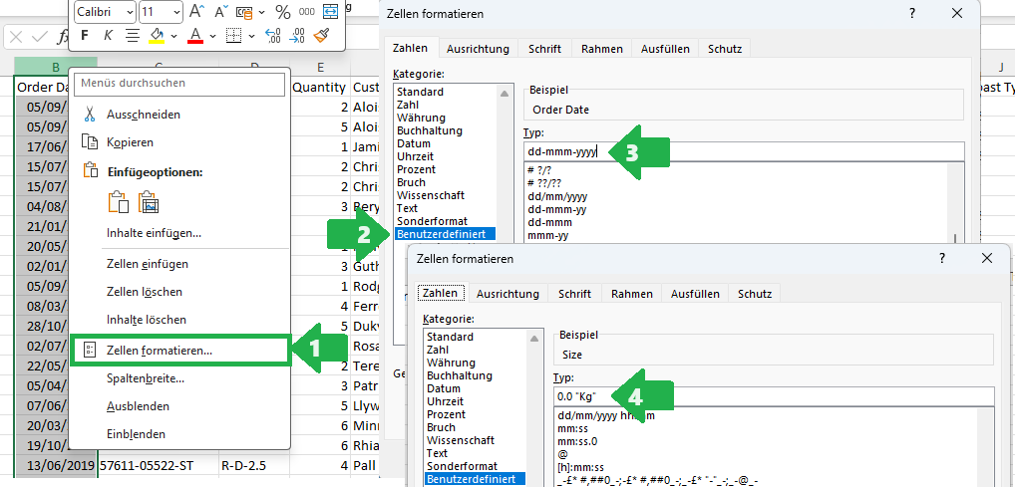Apply yellow fill color to cells

point(156,35)
